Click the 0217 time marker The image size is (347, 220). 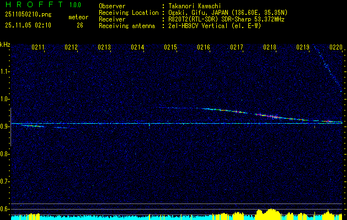(x=237, y=47)
